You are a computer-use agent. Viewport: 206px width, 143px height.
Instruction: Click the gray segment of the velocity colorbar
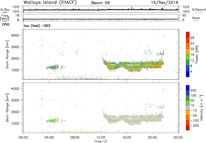188,108
